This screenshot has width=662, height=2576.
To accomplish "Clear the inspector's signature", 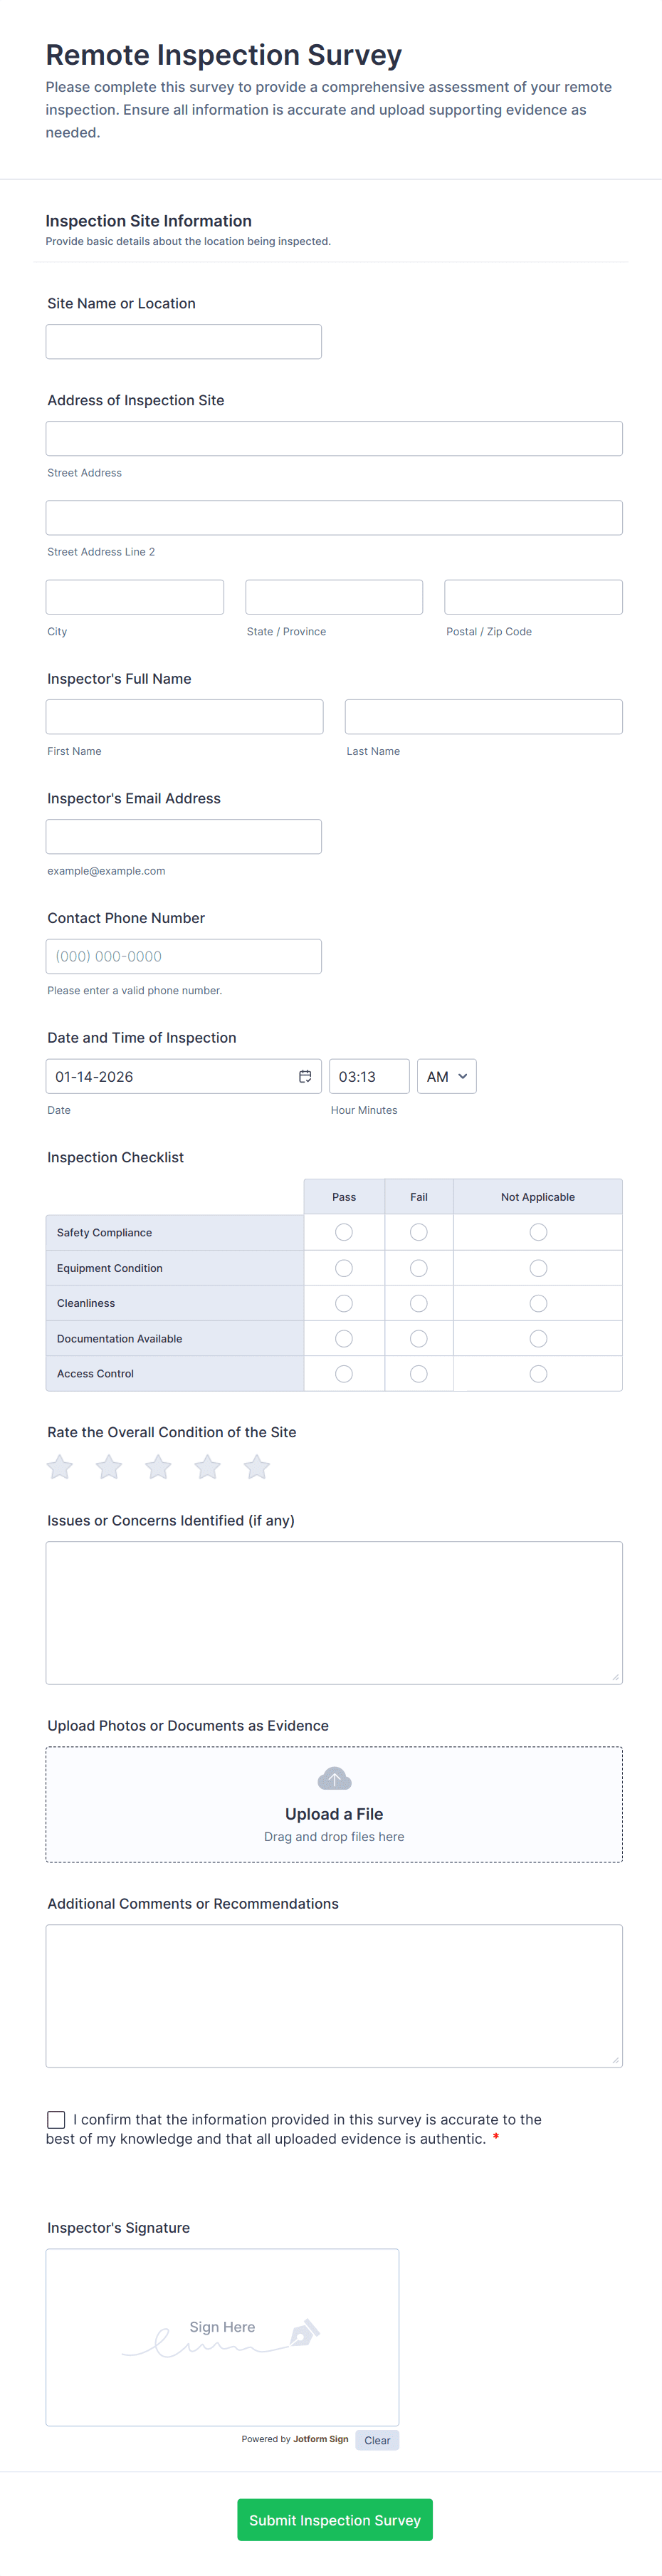I will tap(377, 2440).
